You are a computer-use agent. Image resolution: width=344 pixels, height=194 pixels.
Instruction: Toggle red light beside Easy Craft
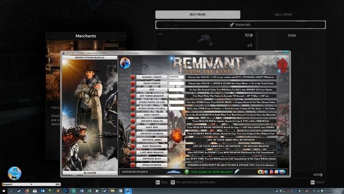[x=133, y=115]
